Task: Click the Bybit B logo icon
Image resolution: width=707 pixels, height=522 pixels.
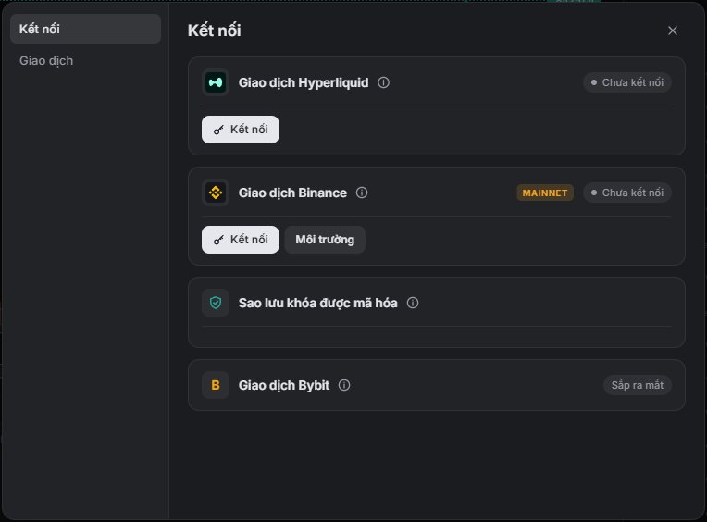Action: [x=216, y=385]
